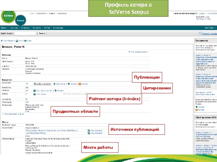The width and height of the screenshot is (217, 162).
Task: Open Physics Letters Section A source link
Action: click(x=51, y=130)
